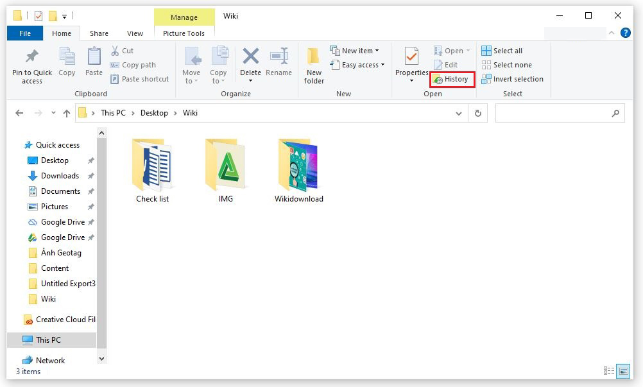Click the Delete X icon

(250, 56)
